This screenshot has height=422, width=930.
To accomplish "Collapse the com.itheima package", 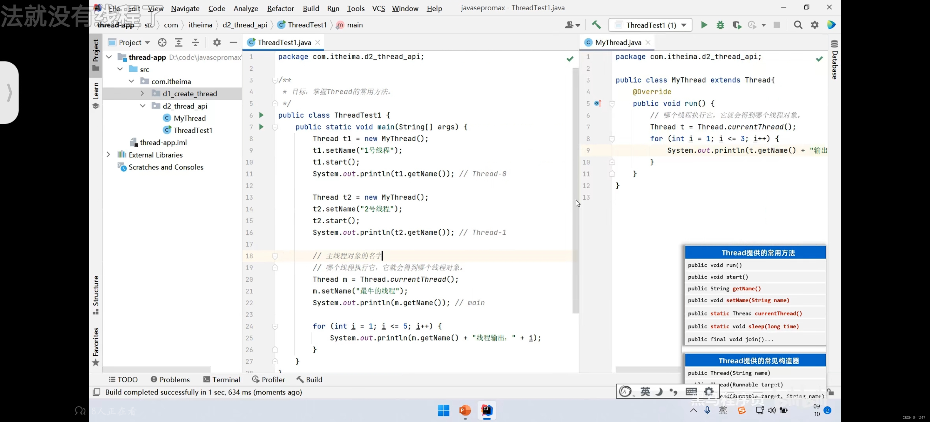I will point(132,81).
